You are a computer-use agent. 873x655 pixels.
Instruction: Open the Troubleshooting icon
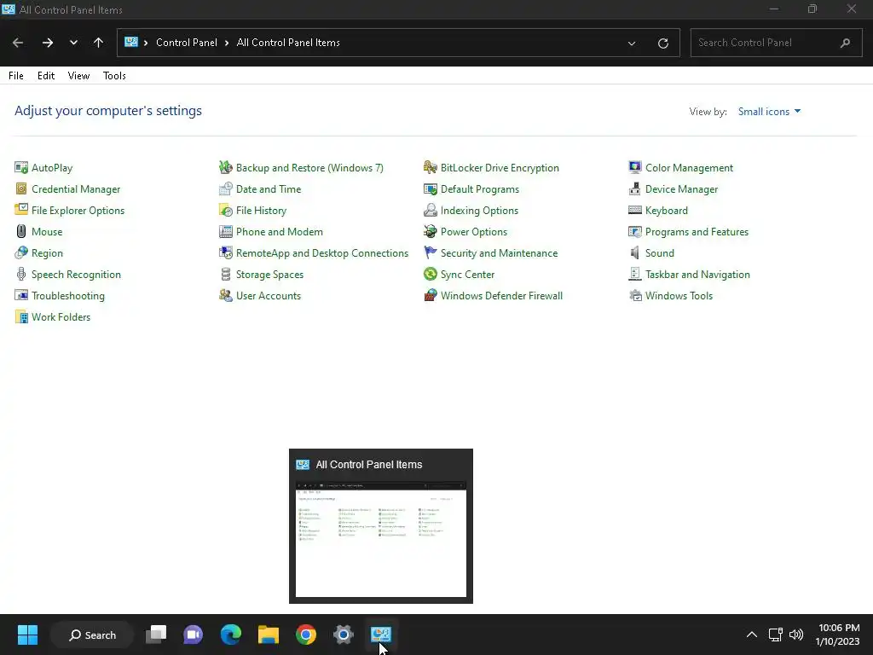click(x=21, y=295)
